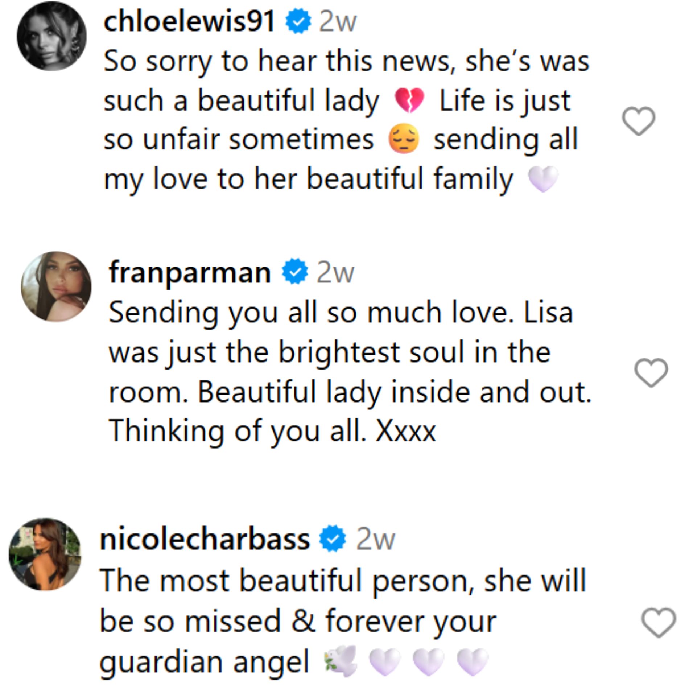The image size is (689, 689).
Task: Open nicolecharbass's profile picture
Action: coord(45,554)
